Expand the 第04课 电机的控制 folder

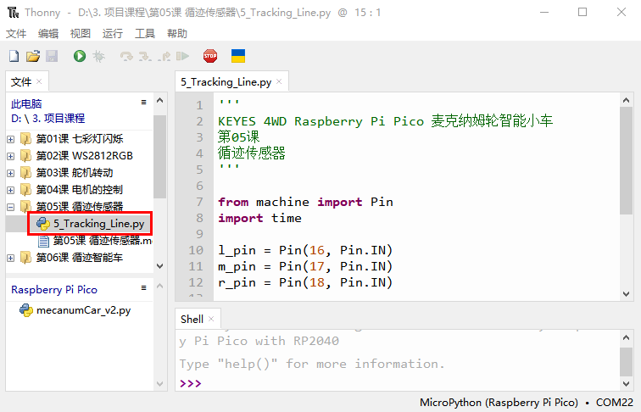coord(11,190)
